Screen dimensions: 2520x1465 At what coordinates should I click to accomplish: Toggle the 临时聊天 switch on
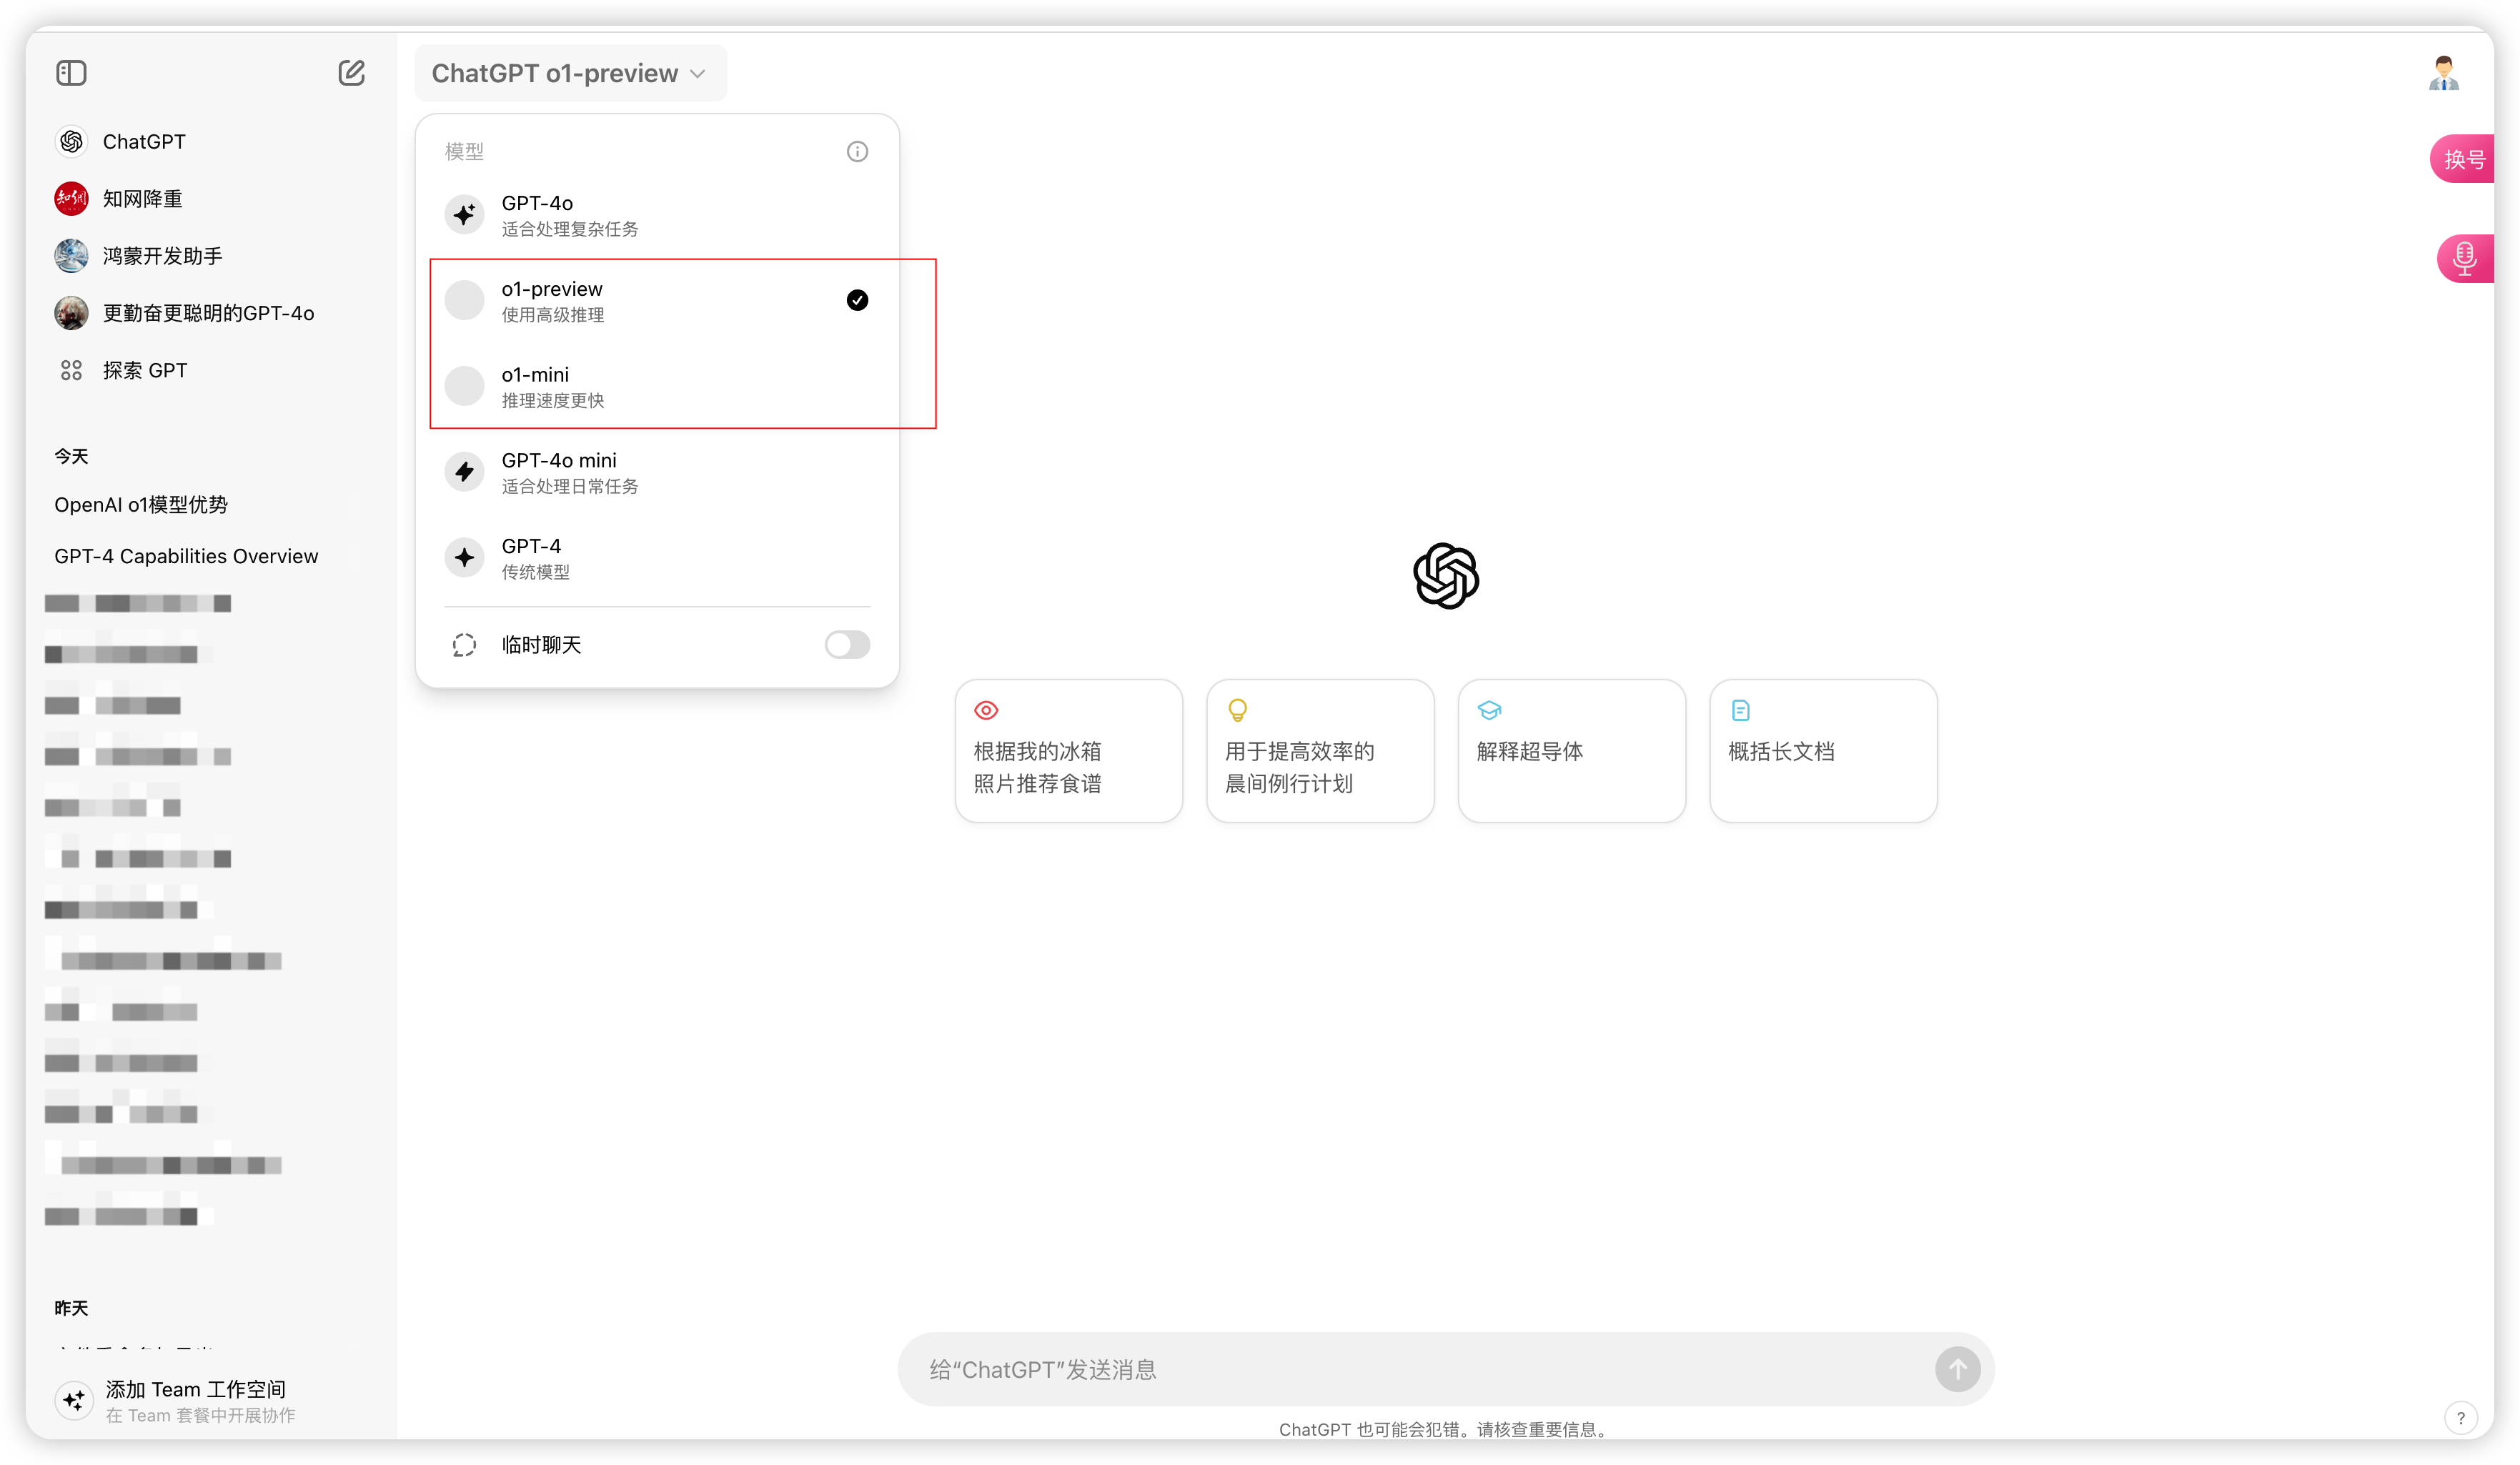(x=847, y=644)
